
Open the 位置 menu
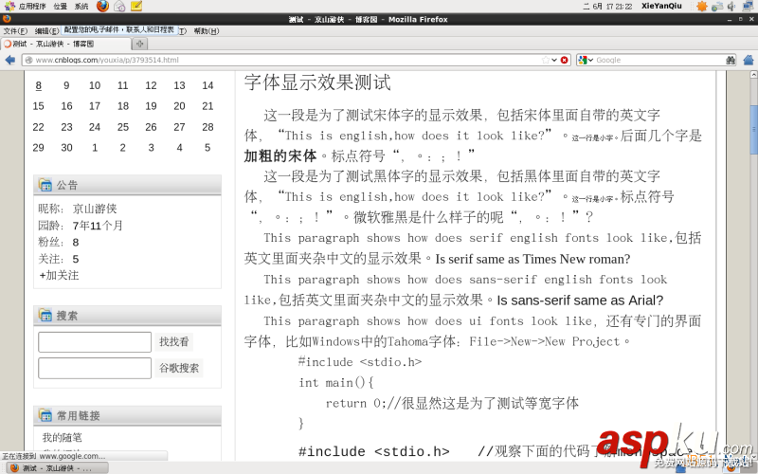click(60, 6)
